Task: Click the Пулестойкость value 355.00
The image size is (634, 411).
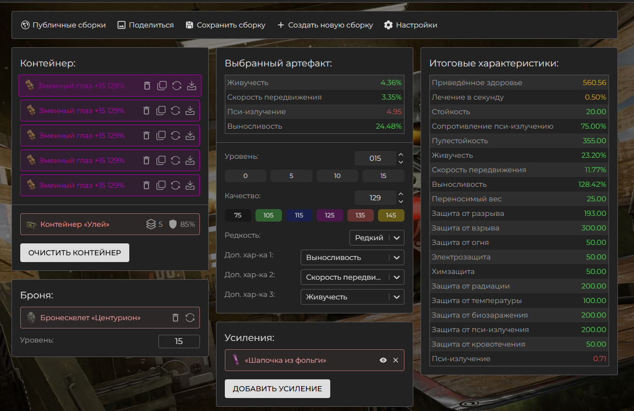Action: 595,141
